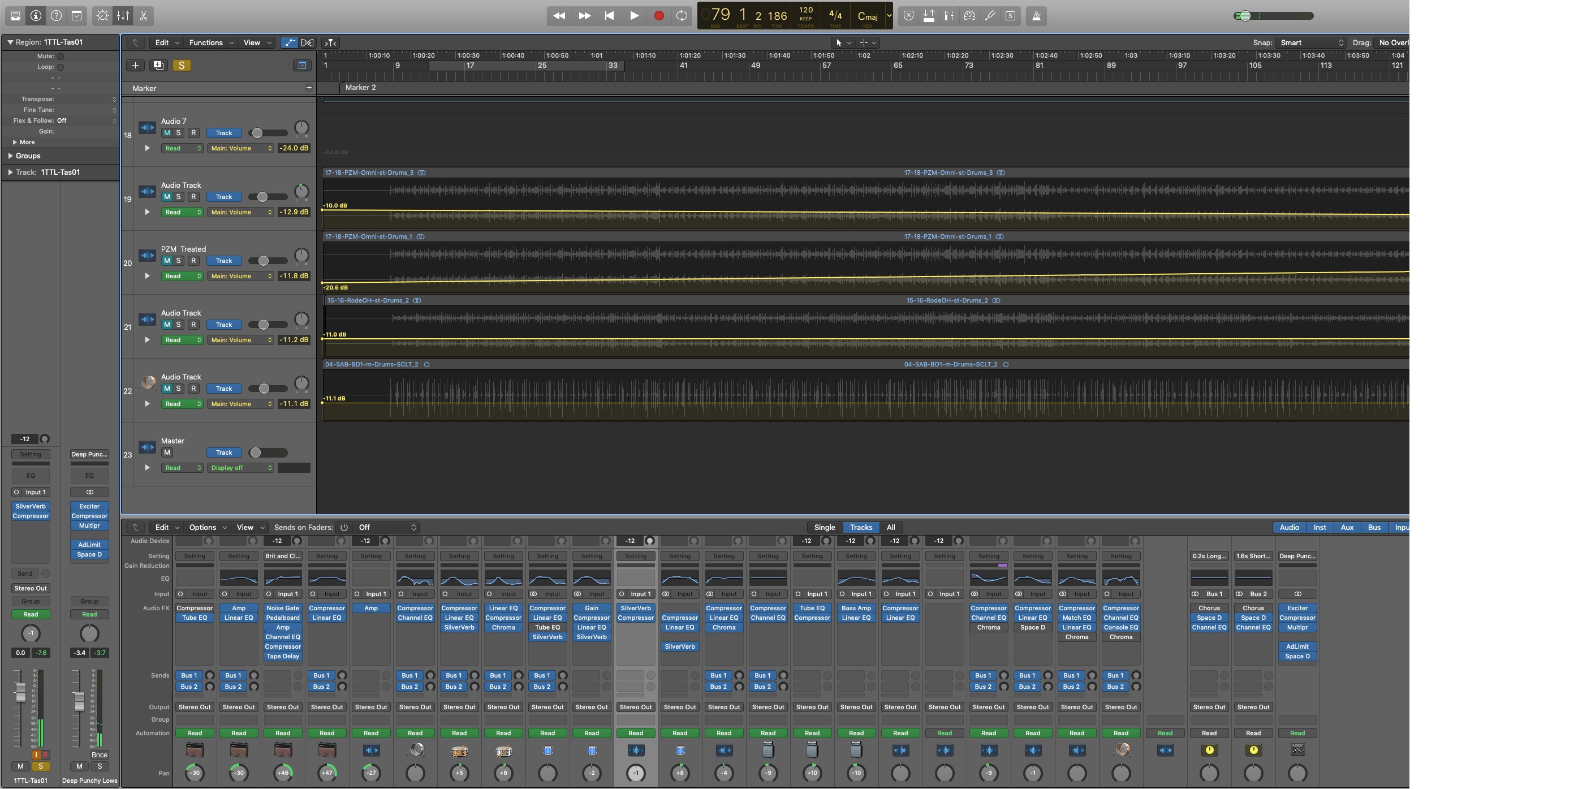Expand the Groups section
The width and height of the screenshot is (1591, 789).
(x=11, y=156)
